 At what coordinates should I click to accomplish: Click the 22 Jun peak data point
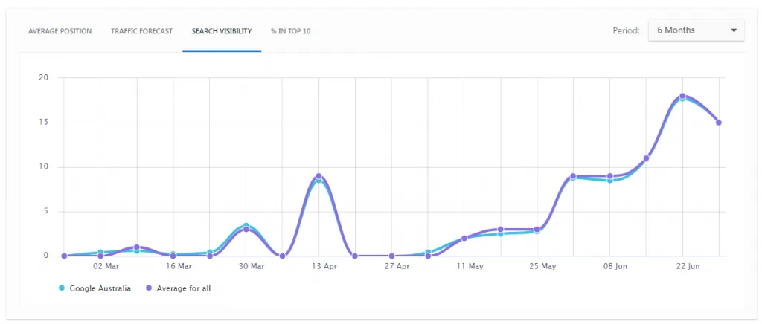click(x=682, y=97)
